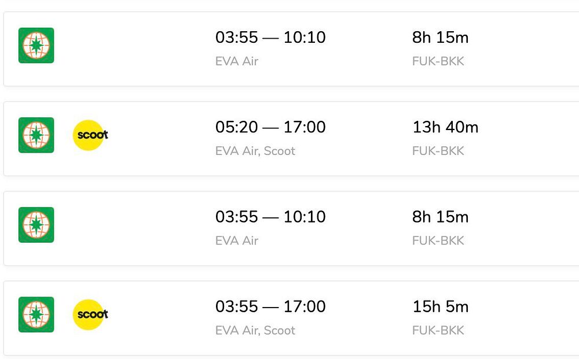Click the EVA Air logo on the 15h 5m flight
Image resolution: width=579 pixels, height=359 pixels.
point(36,314)
